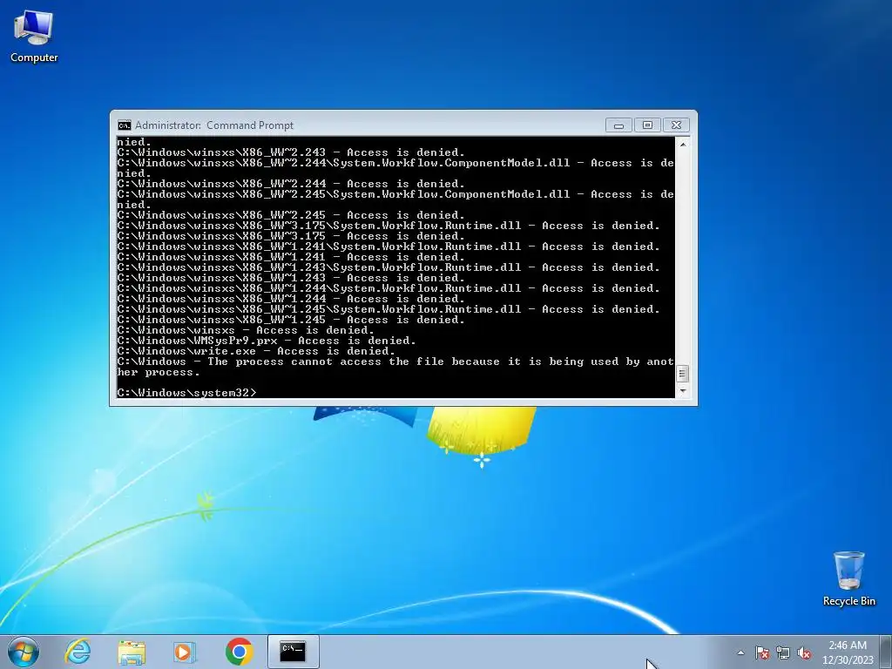Click the X86_WW~1.245\System.Workflow.Runtime.dll line
Image resolution: width=892 pixels, height=669 pixels.
[389, 309]
